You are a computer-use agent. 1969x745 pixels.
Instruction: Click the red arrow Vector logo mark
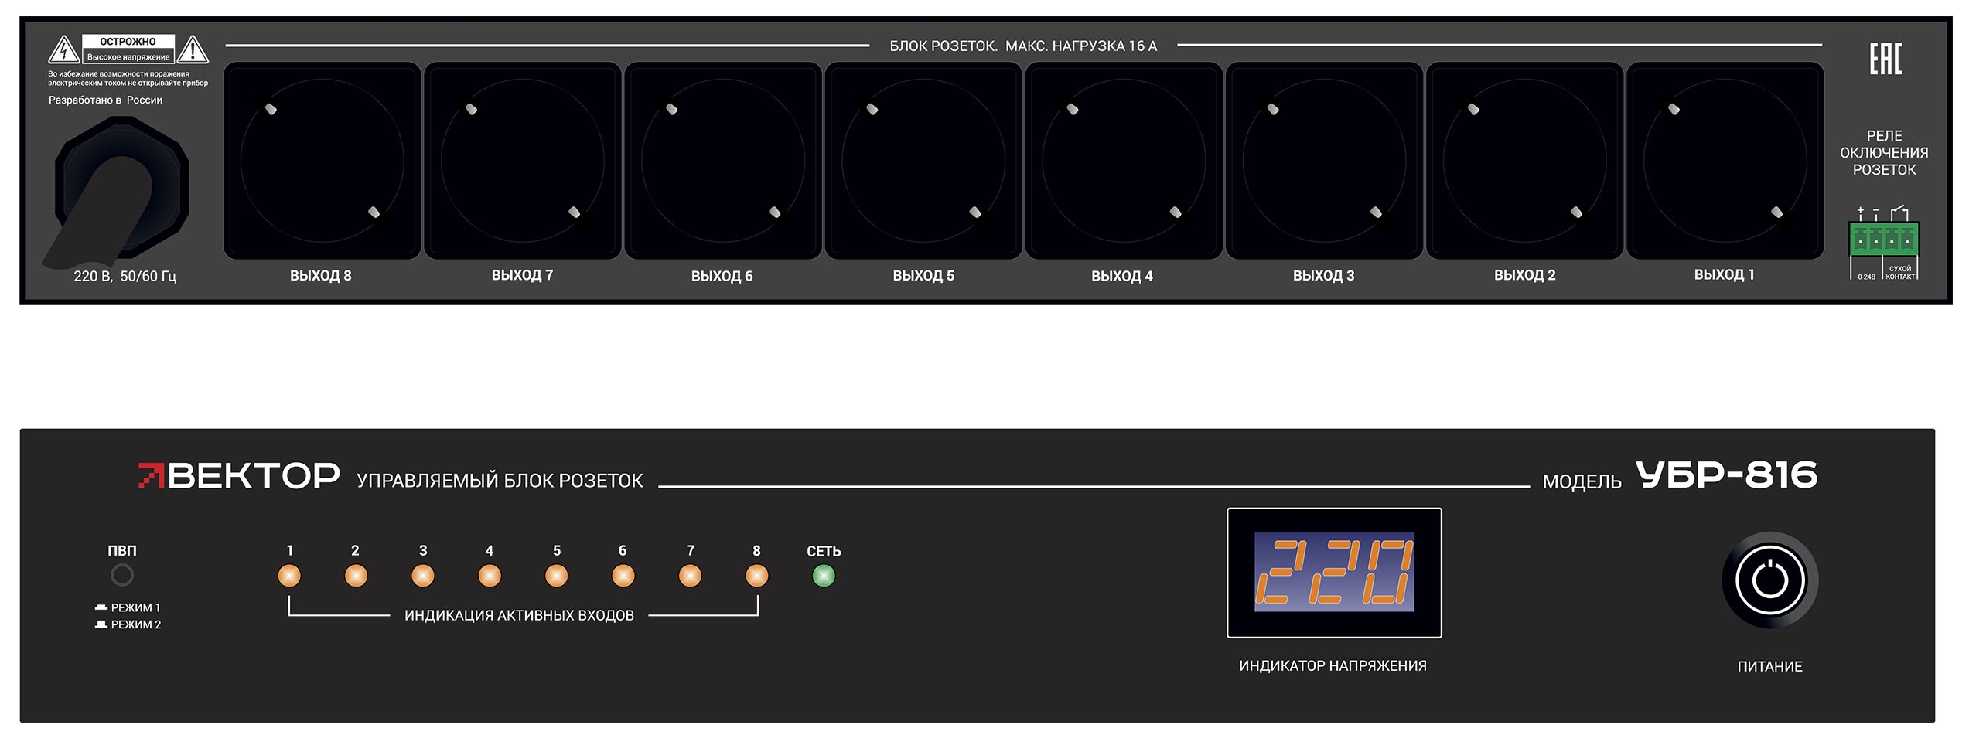point(151,476)
